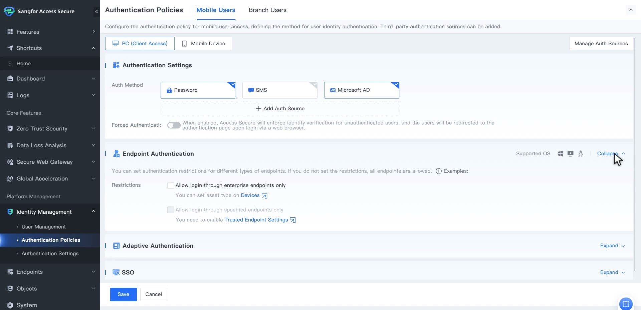Click the Dashboard icon in sidebar
Screen dimensions: 641x310
pyautogui.click(x=10, y=78)
